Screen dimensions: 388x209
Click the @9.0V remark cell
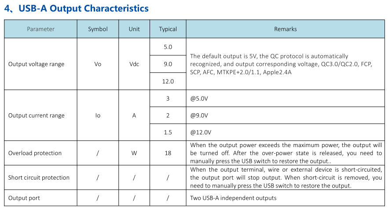click(x=286, y=115)
